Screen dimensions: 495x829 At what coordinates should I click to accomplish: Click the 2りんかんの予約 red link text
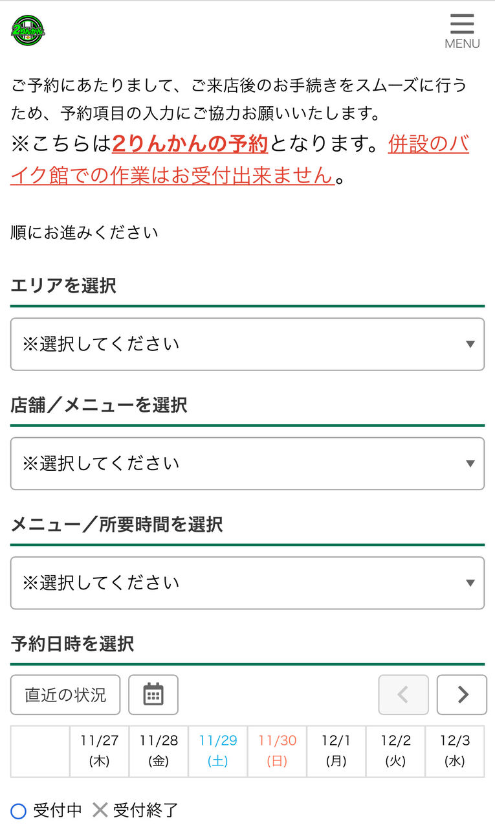tap(190, 144)
